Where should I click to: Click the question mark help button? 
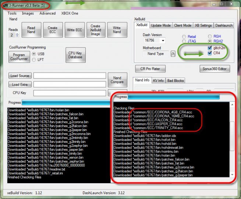(x=173, y=54)
